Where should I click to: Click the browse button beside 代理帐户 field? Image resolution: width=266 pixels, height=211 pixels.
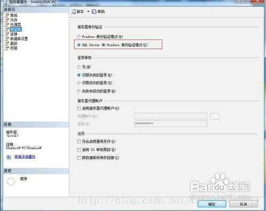pyautogui.click(x=215, y=116)
